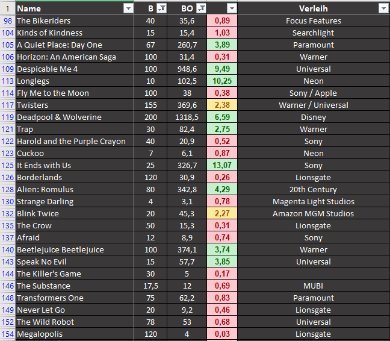Image resolution: width=390 pixels, height=341 pixels.
Task: Click the Verleih cell 'Disney'
Action: pos(314,117)
